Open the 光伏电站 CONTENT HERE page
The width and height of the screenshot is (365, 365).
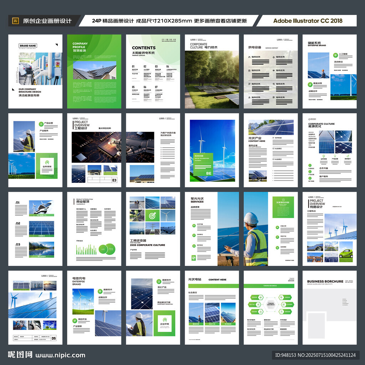point(212,308)
